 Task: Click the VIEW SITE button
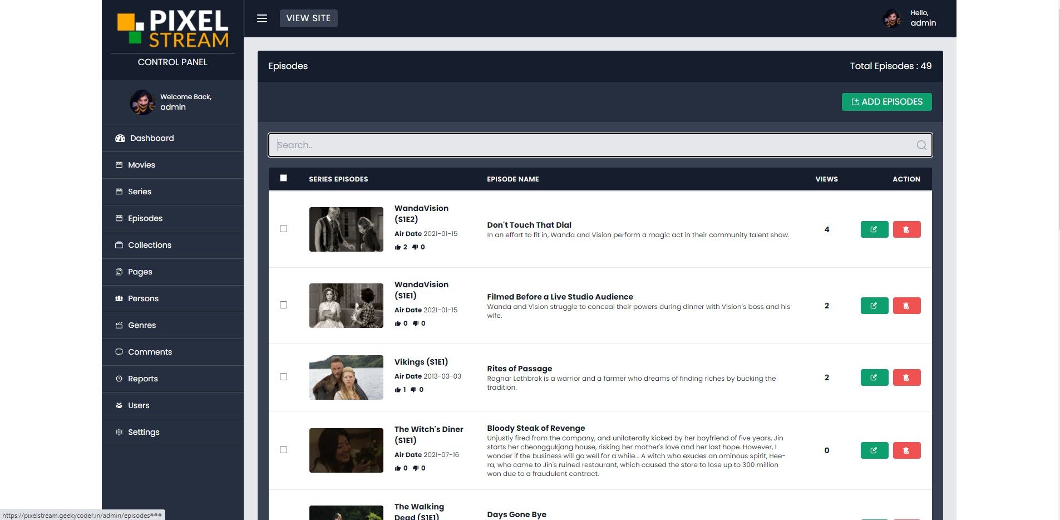(x=308, y=18)
